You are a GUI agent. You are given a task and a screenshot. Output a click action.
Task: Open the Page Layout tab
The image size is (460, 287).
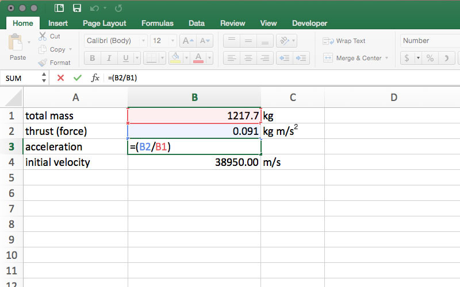pos(104,24)
